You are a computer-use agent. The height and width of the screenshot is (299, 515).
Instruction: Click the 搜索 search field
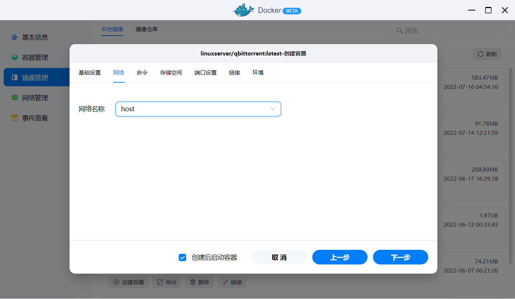click(x=448, y=30)
